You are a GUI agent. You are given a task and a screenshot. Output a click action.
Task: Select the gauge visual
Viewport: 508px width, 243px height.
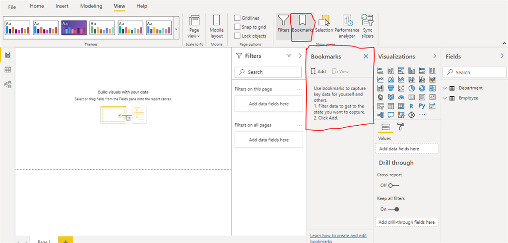[401, 97]
